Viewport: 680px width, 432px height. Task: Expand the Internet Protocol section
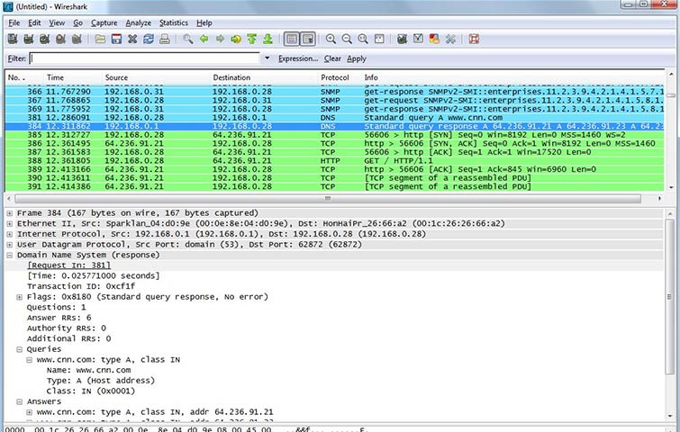pos(10,234)
